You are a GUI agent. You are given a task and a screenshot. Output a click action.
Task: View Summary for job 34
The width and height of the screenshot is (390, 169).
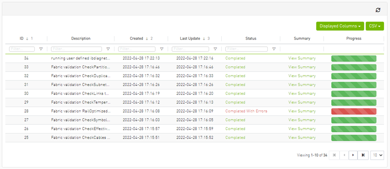[x=302, y=58]
